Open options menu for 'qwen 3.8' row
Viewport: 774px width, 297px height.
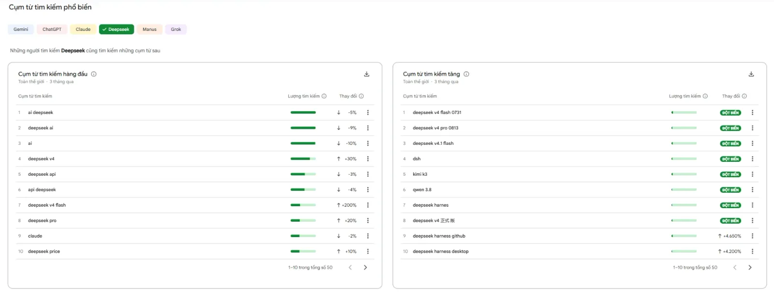(x=752, y=190)
